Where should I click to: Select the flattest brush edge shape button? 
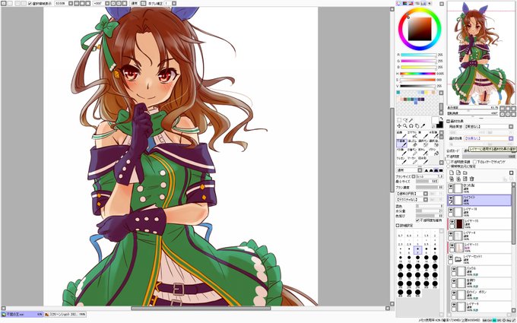point(441,170)
